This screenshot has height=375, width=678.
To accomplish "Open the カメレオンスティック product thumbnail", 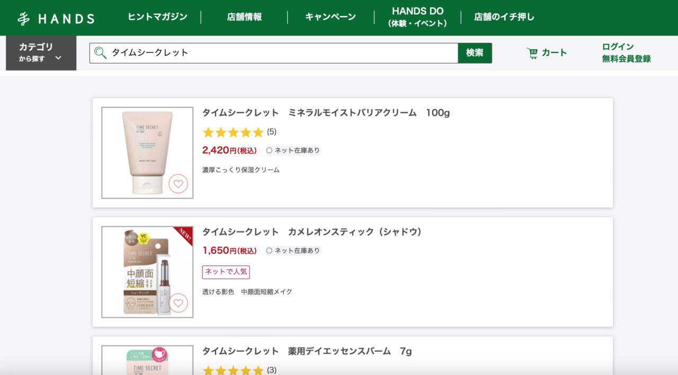I will click(x=147, y=272).
